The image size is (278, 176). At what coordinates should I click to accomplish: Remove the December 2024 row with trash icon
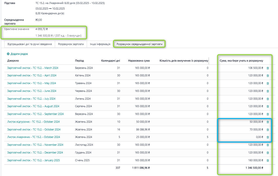[x=267, y=153]
